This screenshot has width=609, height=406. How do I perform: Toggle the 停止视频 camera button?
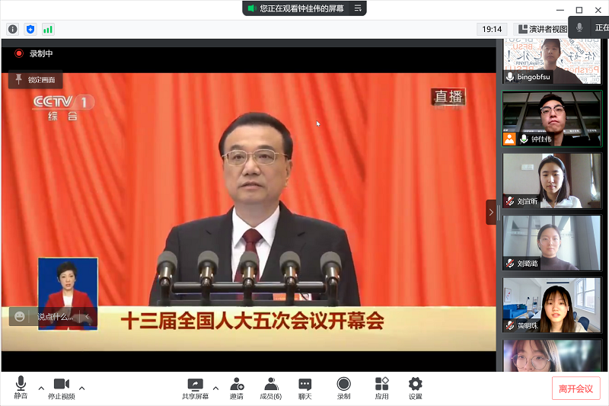pyautogui.click(x=62, y=388)
